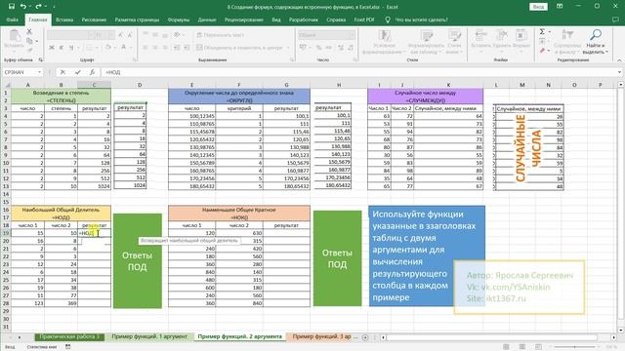Click the Tell Me lightbulb icon
The width and height of the screenshot is (625, 351).
387,19
